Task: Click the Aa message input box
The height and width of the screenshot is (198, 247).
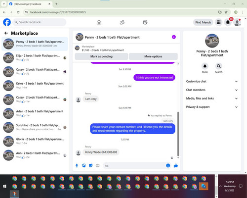Action: 134,165
